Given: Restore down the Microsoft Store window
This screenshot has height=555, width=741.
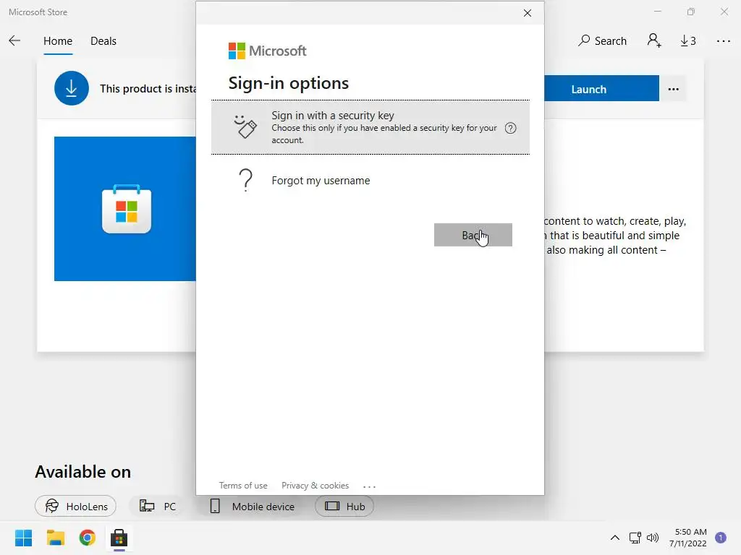Looking at the screenshot, I should (691, 12).
